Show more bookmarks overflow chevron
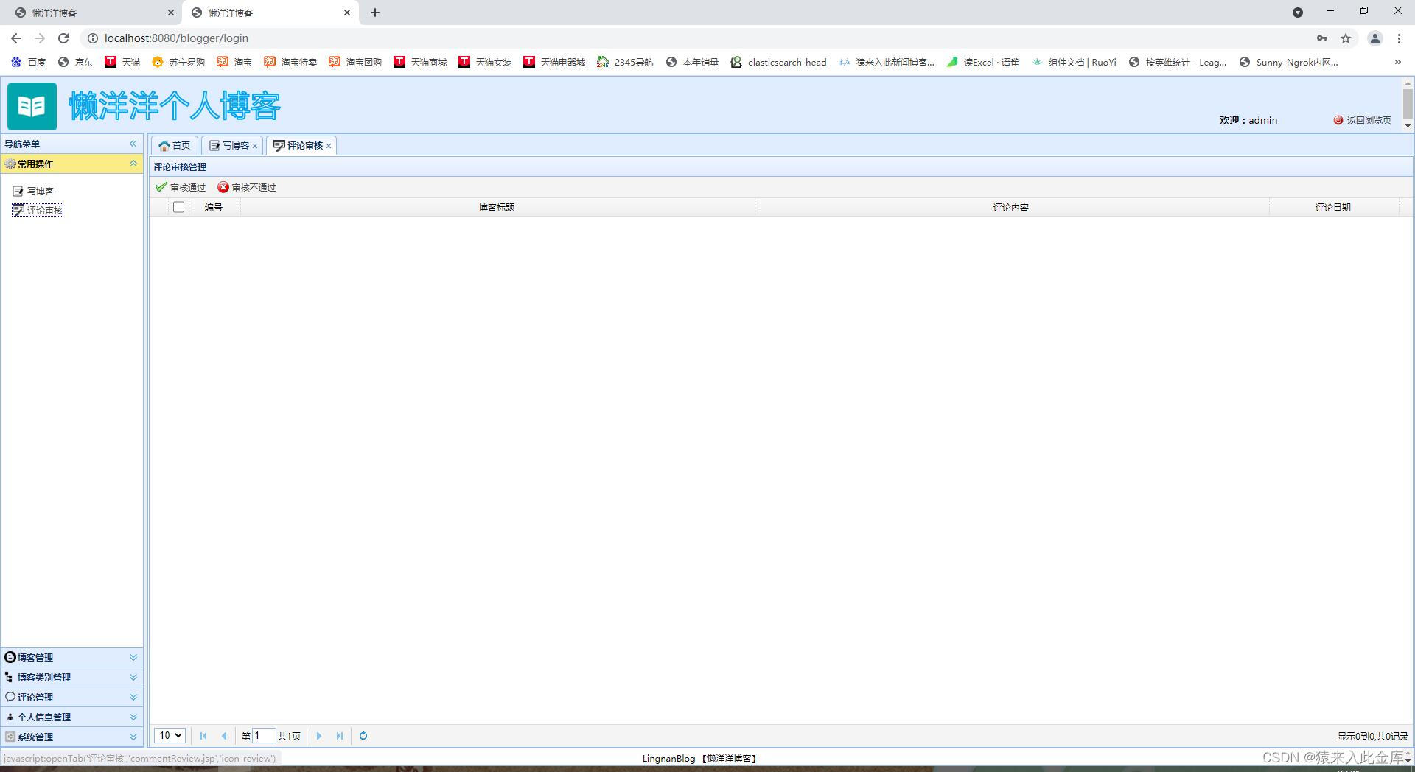The height and width of the screenshot is (772, 1415). 1397,63
